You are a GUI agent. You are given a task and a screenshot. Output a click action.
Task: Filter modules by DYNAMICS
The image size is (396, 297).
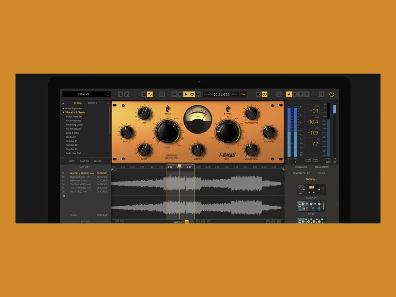(301, 167)
